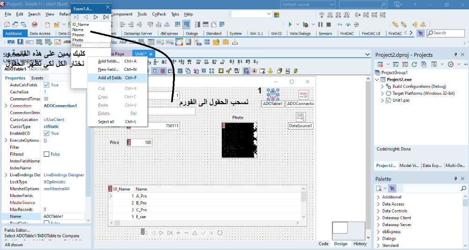Screen dimensions: 469x250
Task: Toggle the EnableBCD checkbox
Action: 46,133
